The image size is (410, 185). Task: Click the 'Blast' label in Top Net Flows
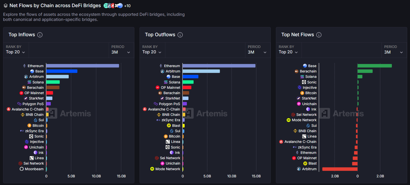point(313,163)
